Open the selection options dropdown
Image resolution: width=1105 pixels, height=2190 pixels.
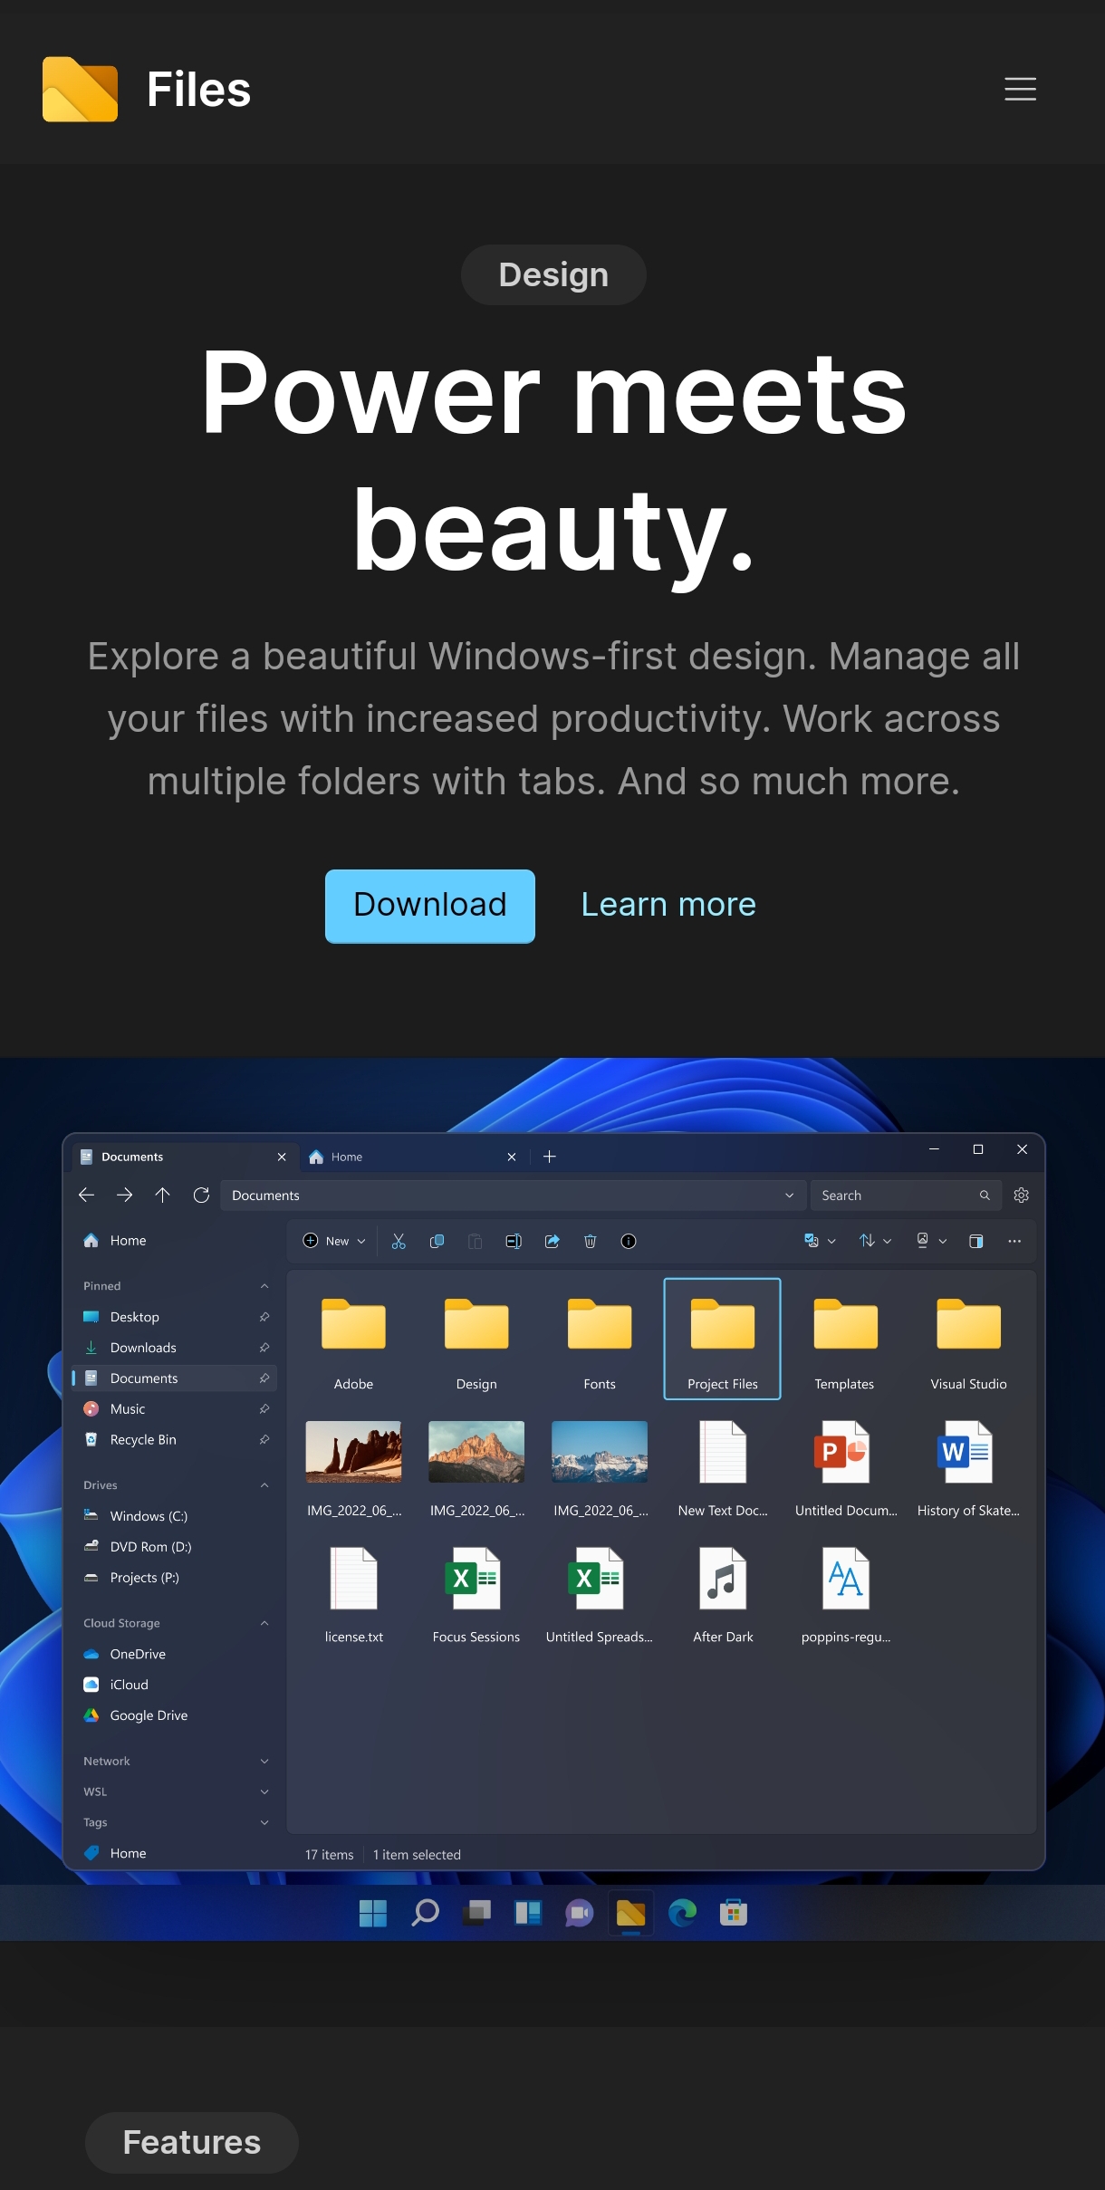point(820,1241)
